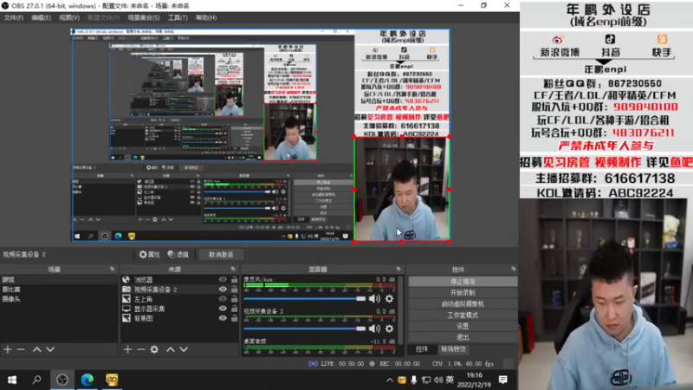
Task: Click the webcam source in the preview
Action: pyautogui.click(x=402, y=189)
